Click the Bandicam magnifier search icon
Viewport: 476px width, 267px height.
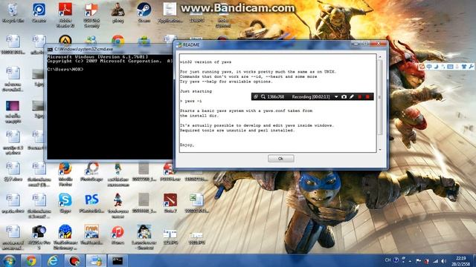(x=263, y=96)
